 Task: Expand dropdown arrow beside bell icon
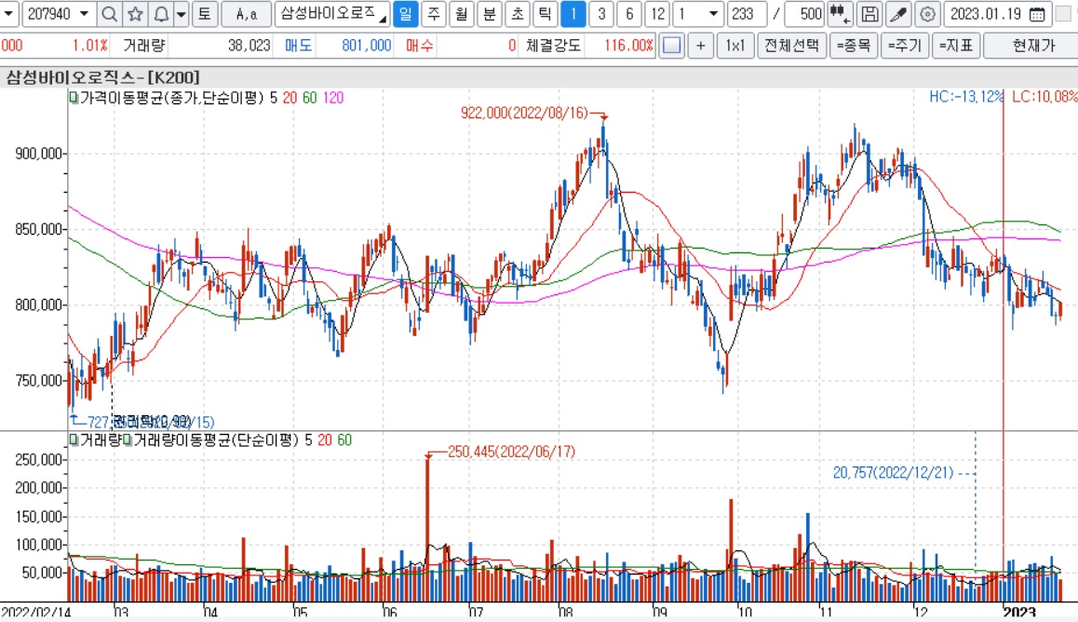pyautogui.click(x=181, y=14)
